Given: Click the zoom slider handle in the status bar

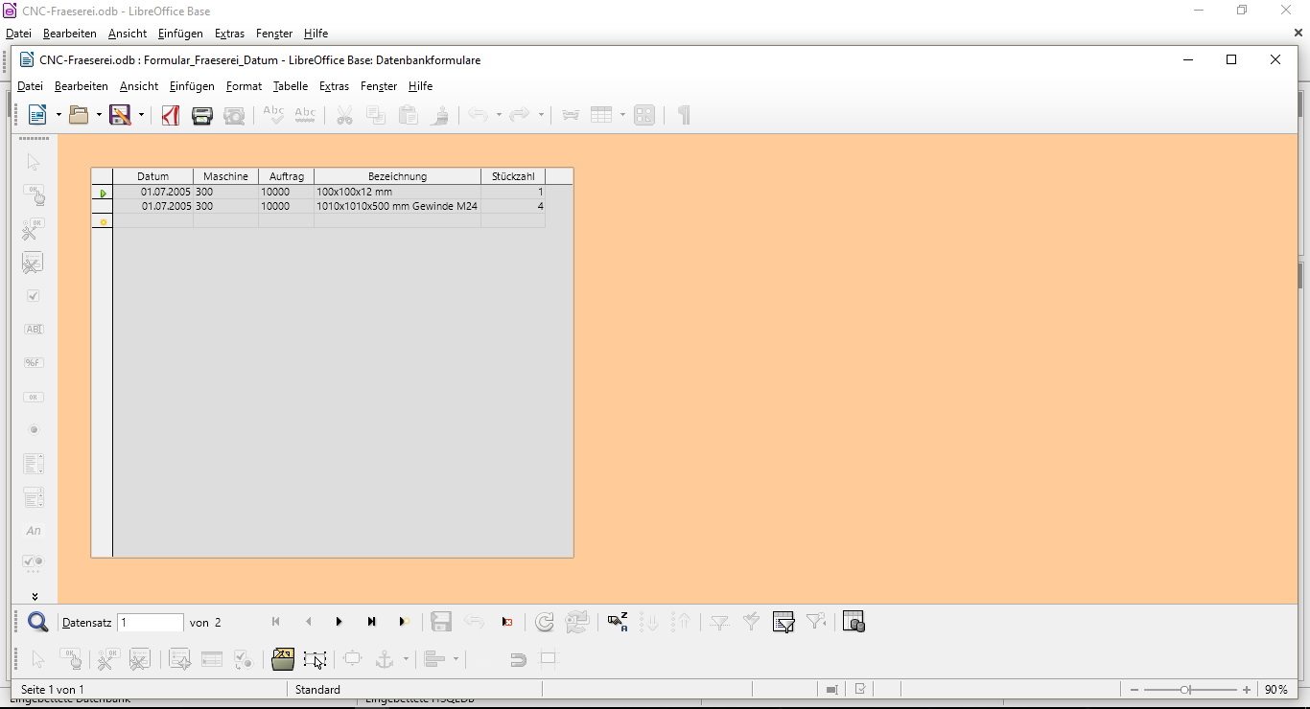Looking at the screenshot, I should pyautogui.click(x=1185, y=690).
